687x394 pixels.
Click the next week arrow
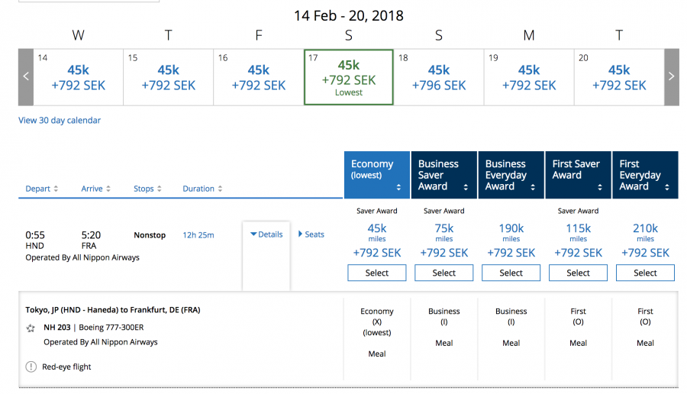pos(671,77)
